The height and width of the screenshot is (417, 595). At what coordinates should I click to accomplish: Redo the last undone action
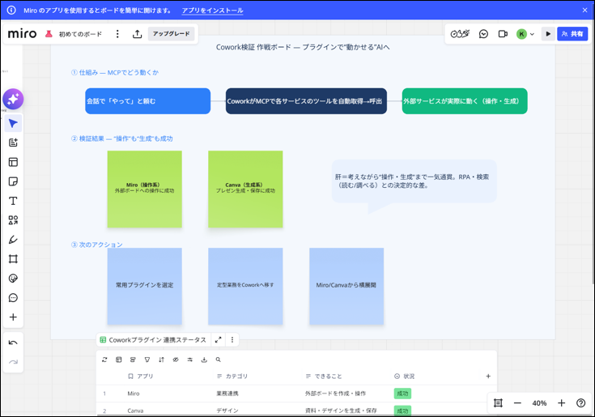[13, 362]
